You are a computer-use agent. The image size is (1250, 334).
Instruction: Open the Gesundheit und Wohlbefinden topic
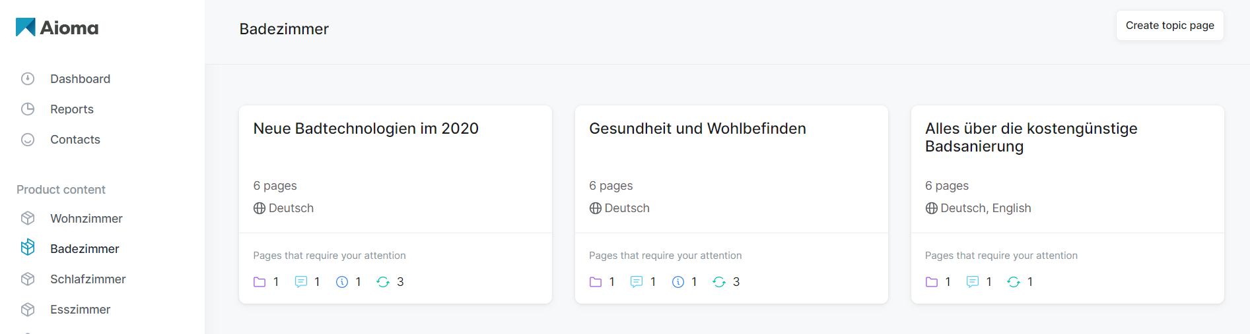(697, 128)
